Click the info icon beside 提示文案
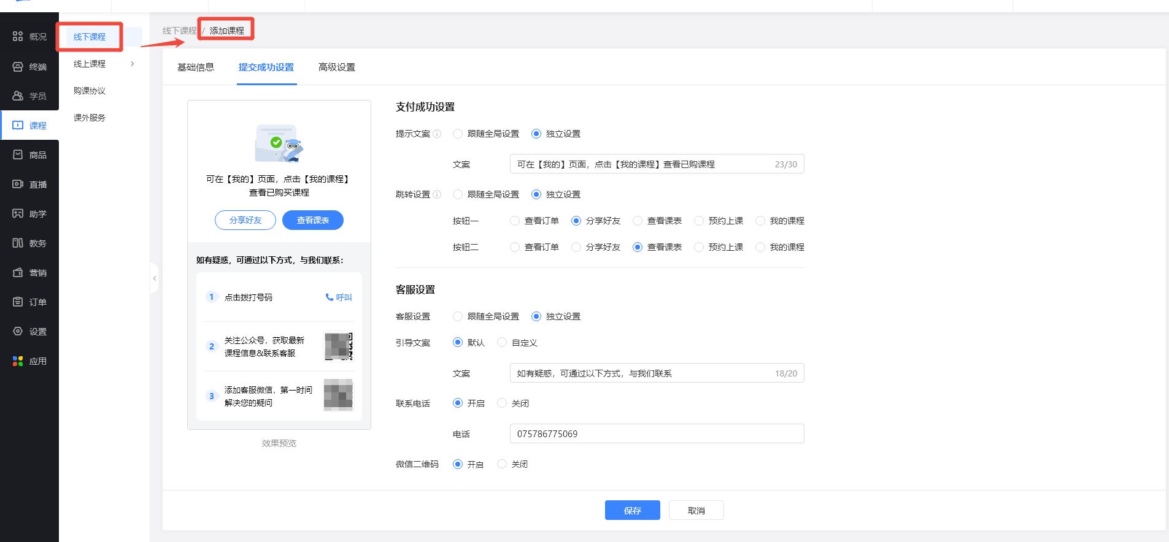The height and width of the screenshot is (542, 1169). click(x=437, y=134)
